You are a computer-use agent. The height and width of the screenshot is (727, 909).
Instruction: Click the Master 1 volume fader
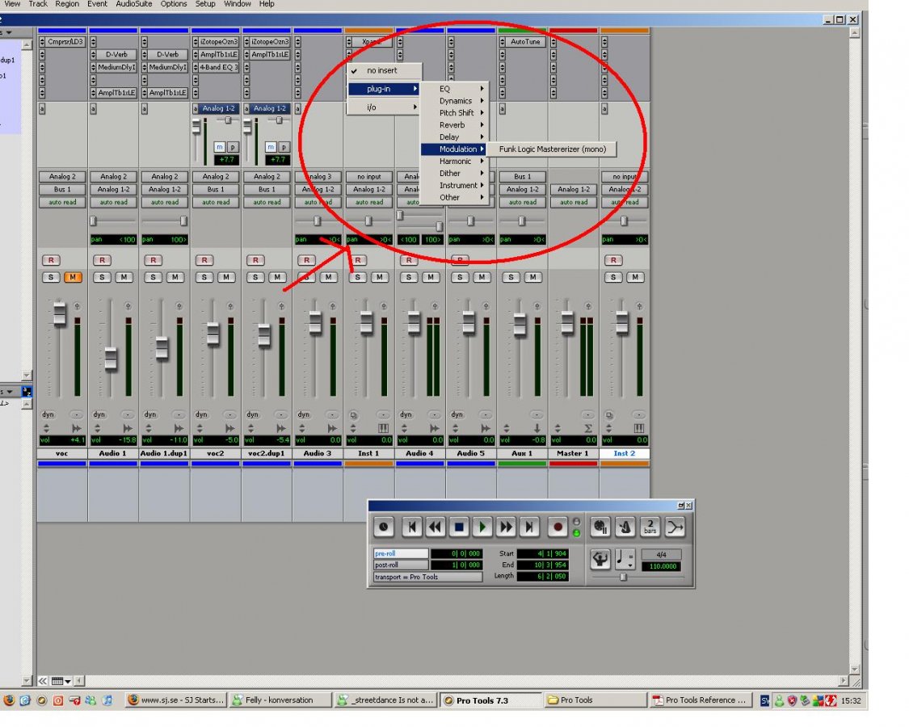tap(567, 323)
